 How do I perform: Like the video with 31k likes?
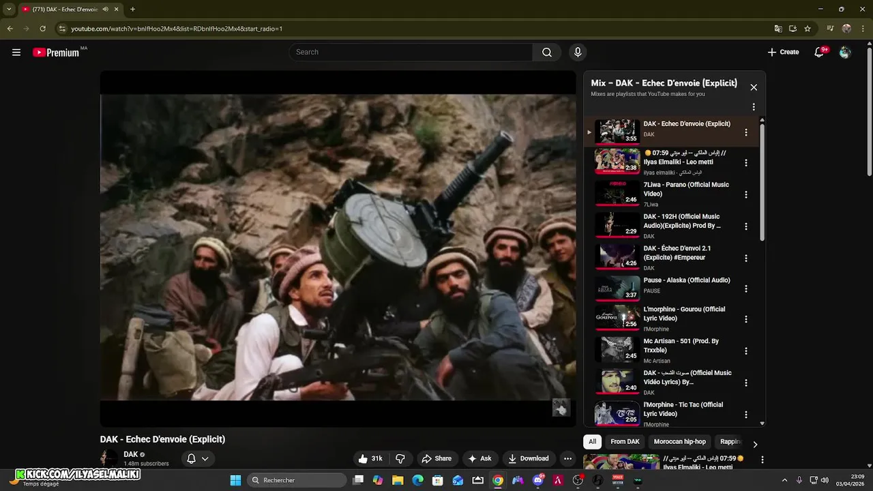370,458
